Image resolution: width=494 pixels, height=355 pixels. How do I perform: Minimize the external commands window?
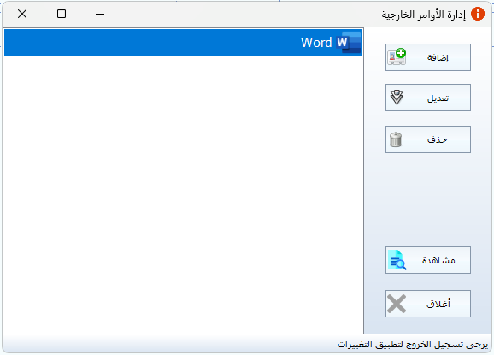point(100,14)
